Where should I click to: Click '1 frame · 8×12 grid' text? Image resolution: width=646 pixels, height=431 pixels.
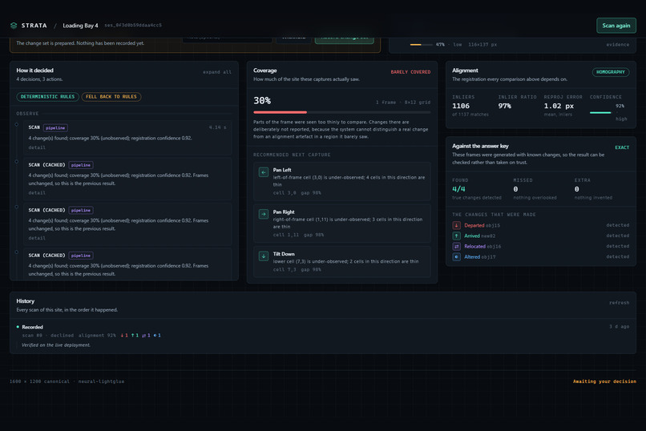tap(403, 102)
